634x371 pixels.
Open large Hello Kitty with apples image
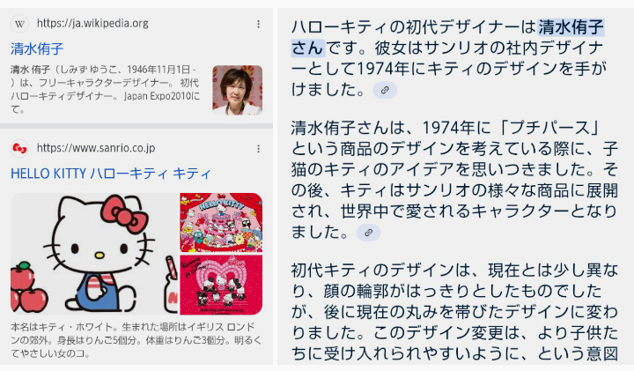tap(94, 254)
